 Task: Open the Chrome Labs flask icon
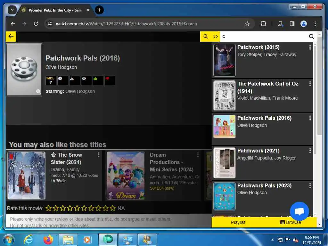click(x=281, y=24)
